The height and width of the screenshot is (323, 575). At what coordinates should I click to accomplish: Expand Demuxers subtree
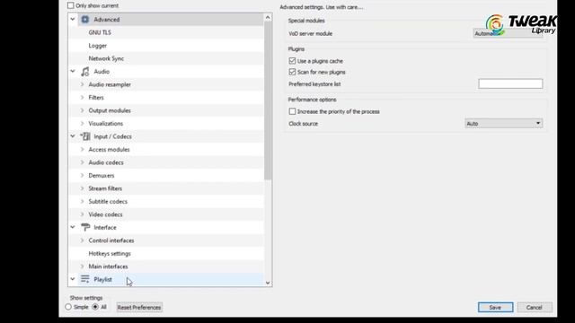pos(82,176)
